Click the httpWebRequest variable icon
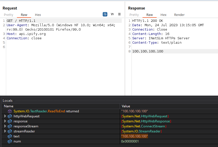Viewport: 218px width, 147px height. [10, 116]
